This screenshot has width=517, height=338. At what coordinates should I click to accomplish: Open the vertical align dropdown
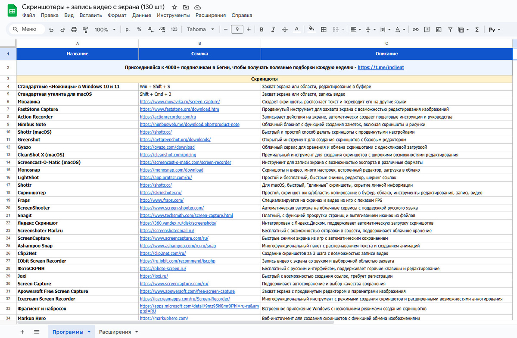[x=370, y=29]
